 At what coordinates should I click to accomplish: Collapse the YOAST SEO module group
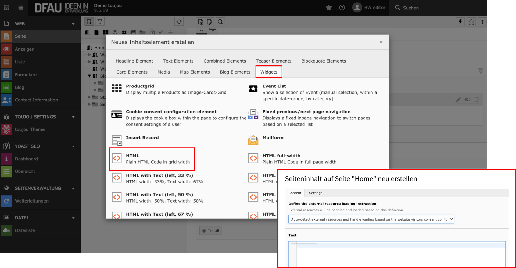[x=73, y=146]
